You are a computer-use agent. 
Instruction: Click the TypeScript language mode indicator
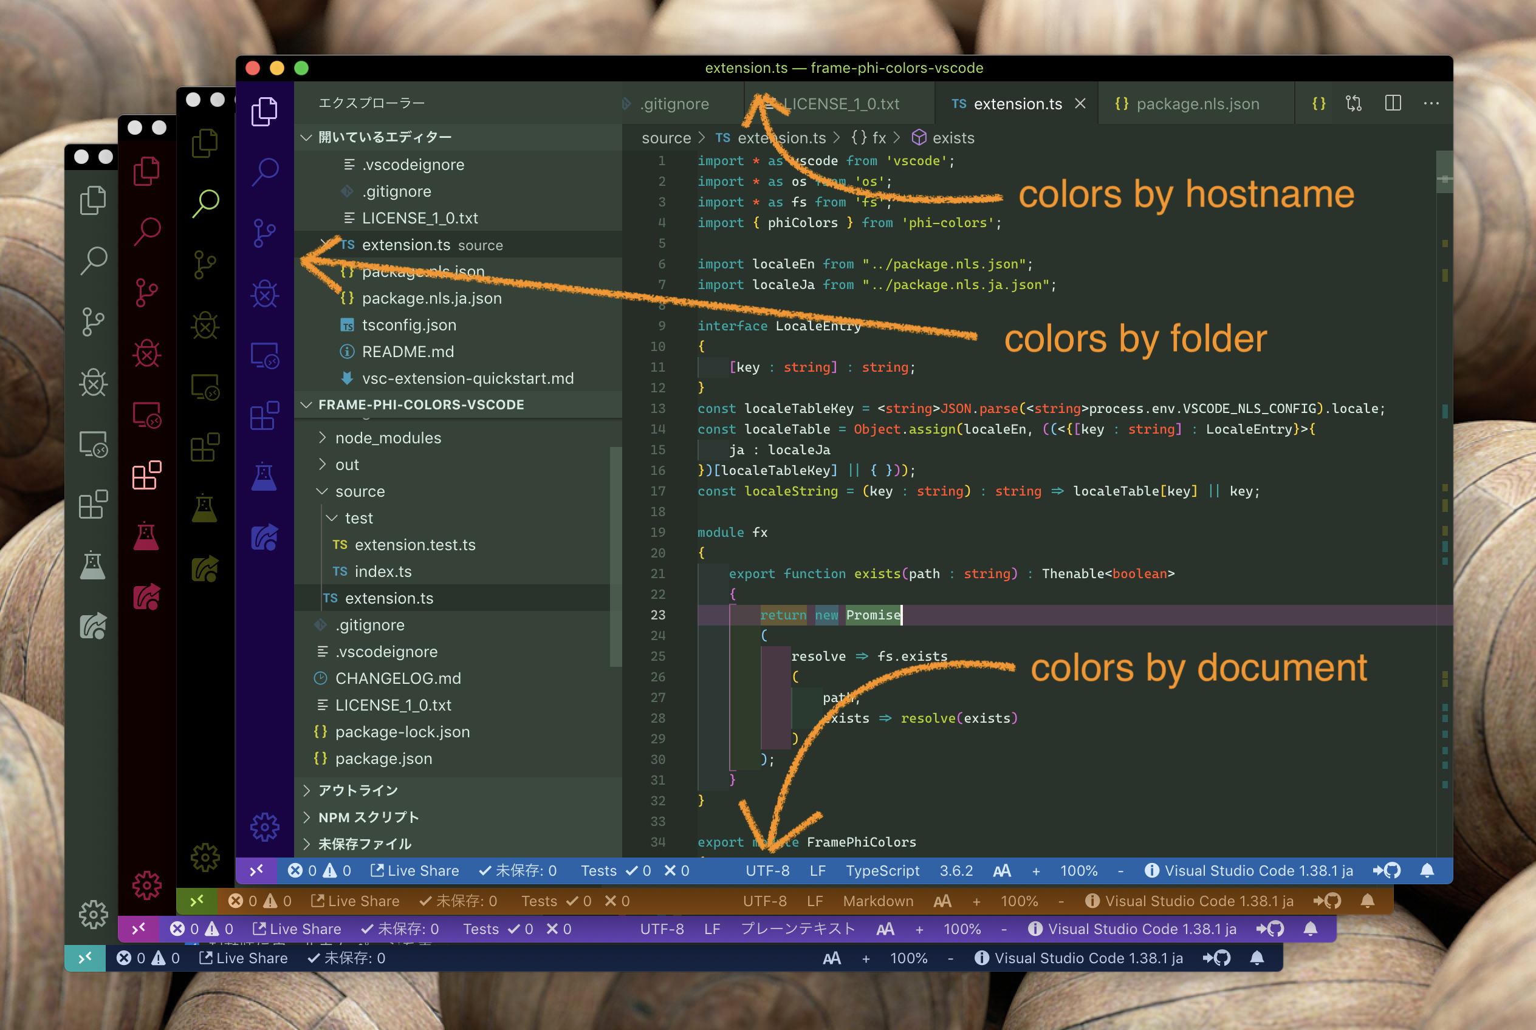[882, 870]
